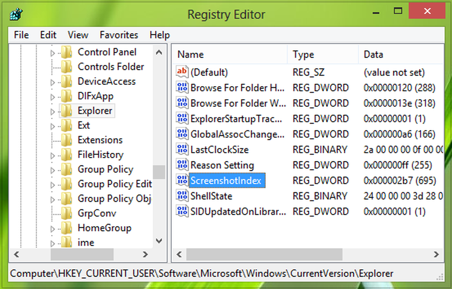Click the tree pane vertical scrollbar thumb

[159, 172]
